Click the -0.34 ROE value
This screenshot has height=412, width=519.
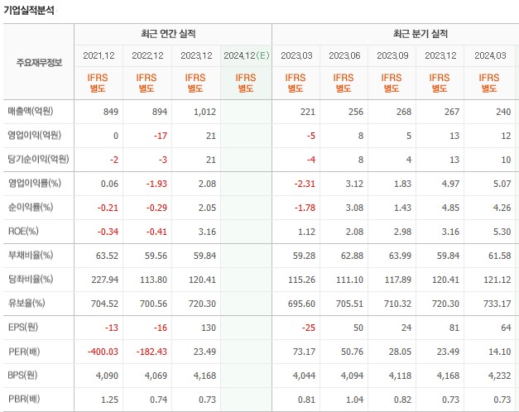[x=108, y=232]
